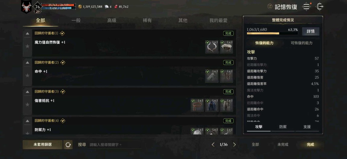Screen dimensions: 347x159
Task: Click the deer guild emblem icon
Action: click(26, 7)
